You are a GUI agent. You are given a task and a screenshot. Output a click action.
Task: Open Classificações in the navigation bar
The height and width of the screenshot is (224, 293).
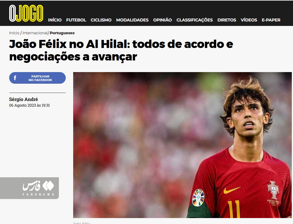click(195, 20)
